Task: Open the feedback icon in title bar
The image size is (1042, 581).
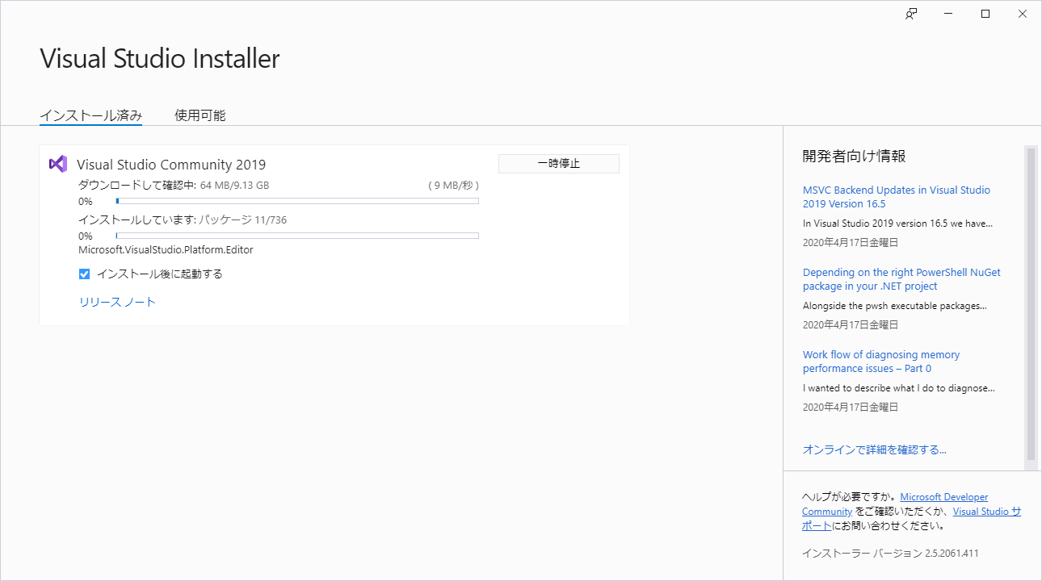Action: pyautogui.click(x=911, y=14)
